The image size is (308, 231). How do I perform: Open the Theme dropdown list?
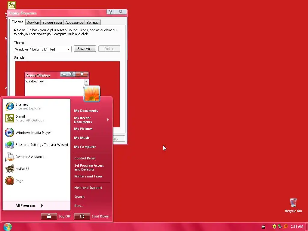point(69,49)
